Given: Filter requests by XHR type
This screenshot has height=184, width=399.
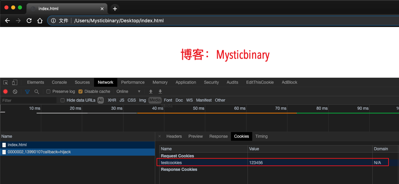Looking at the screenshot, I should click(x=112, y=100).
